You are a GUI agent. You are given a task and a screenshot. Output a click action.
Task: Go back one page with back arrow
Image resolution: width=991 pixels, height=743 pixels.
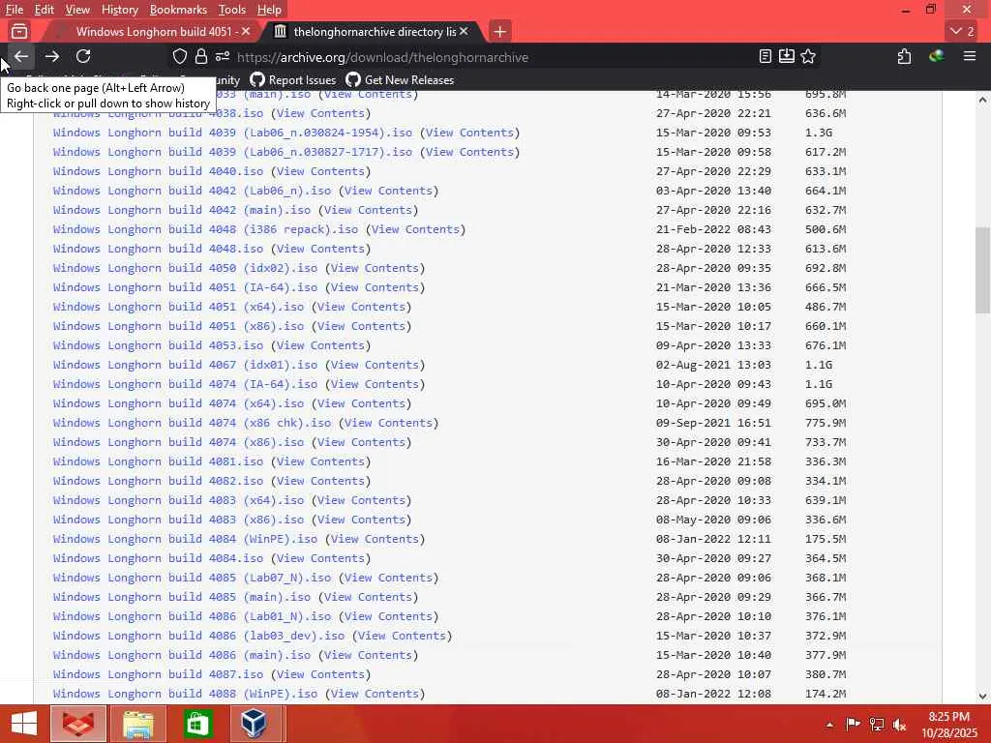(21, 57)
